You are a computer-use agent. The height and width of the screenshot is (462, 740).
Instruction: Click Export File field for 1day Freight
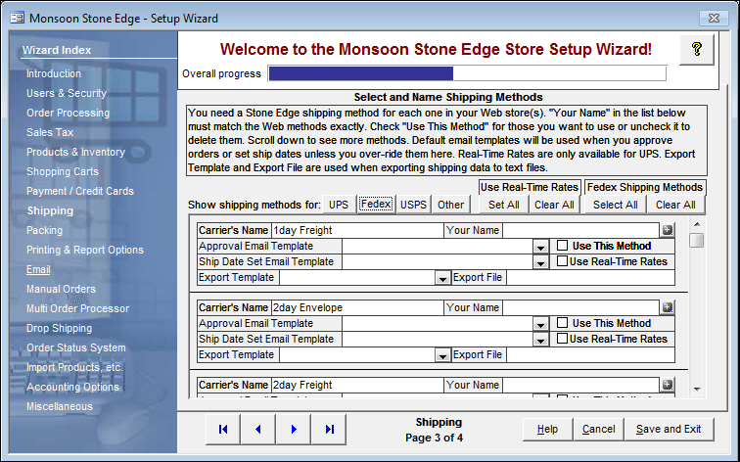coord(591,277)
